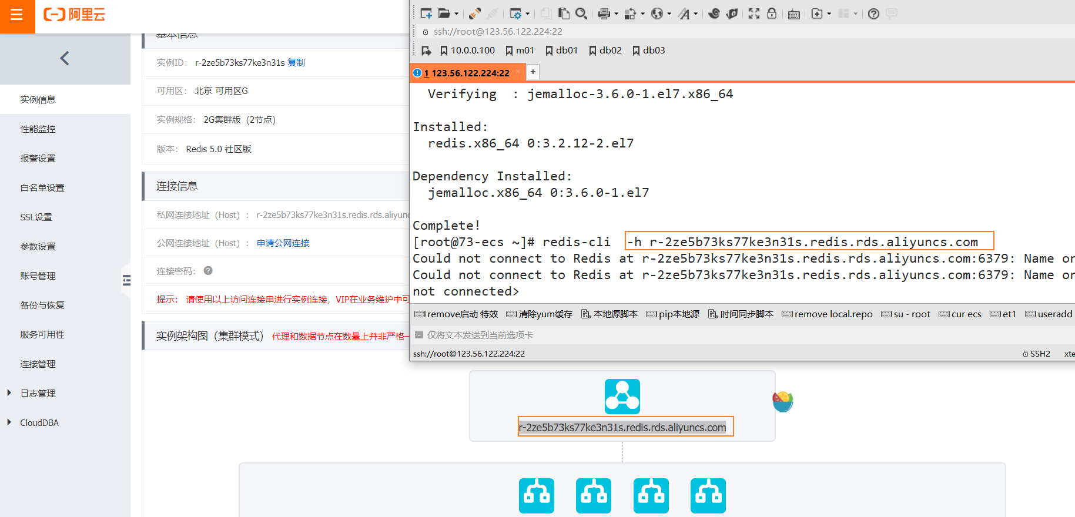Run the 清除yum缓存 quick command
Image resolution: width=1075 pixels, height=517 pixels.
[x=540, y=314]
